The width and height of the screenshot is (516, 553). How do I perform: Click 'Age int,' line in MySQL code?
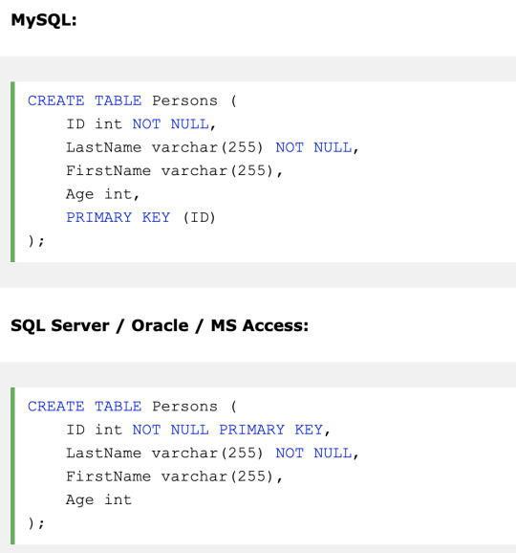[x=103, y=194]
